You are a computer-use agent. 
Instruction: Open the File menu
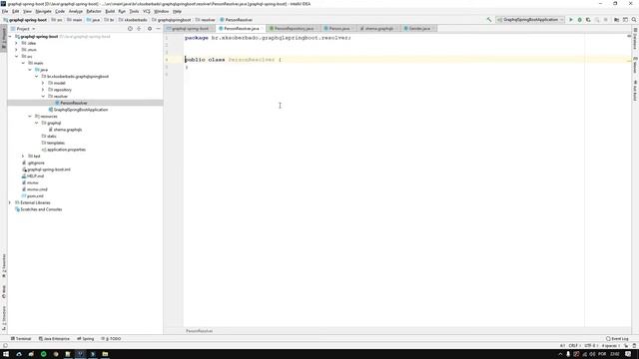5,11
